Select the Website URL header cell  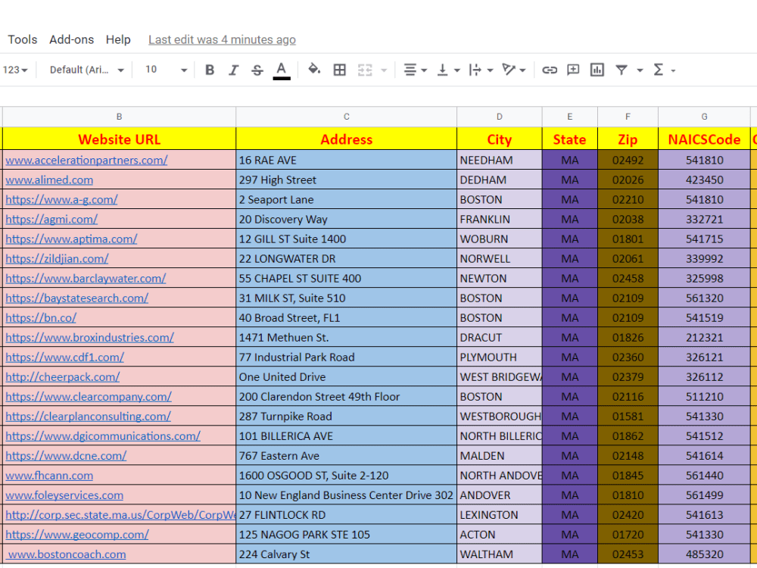pyautogui.click(x=120, y=139)
